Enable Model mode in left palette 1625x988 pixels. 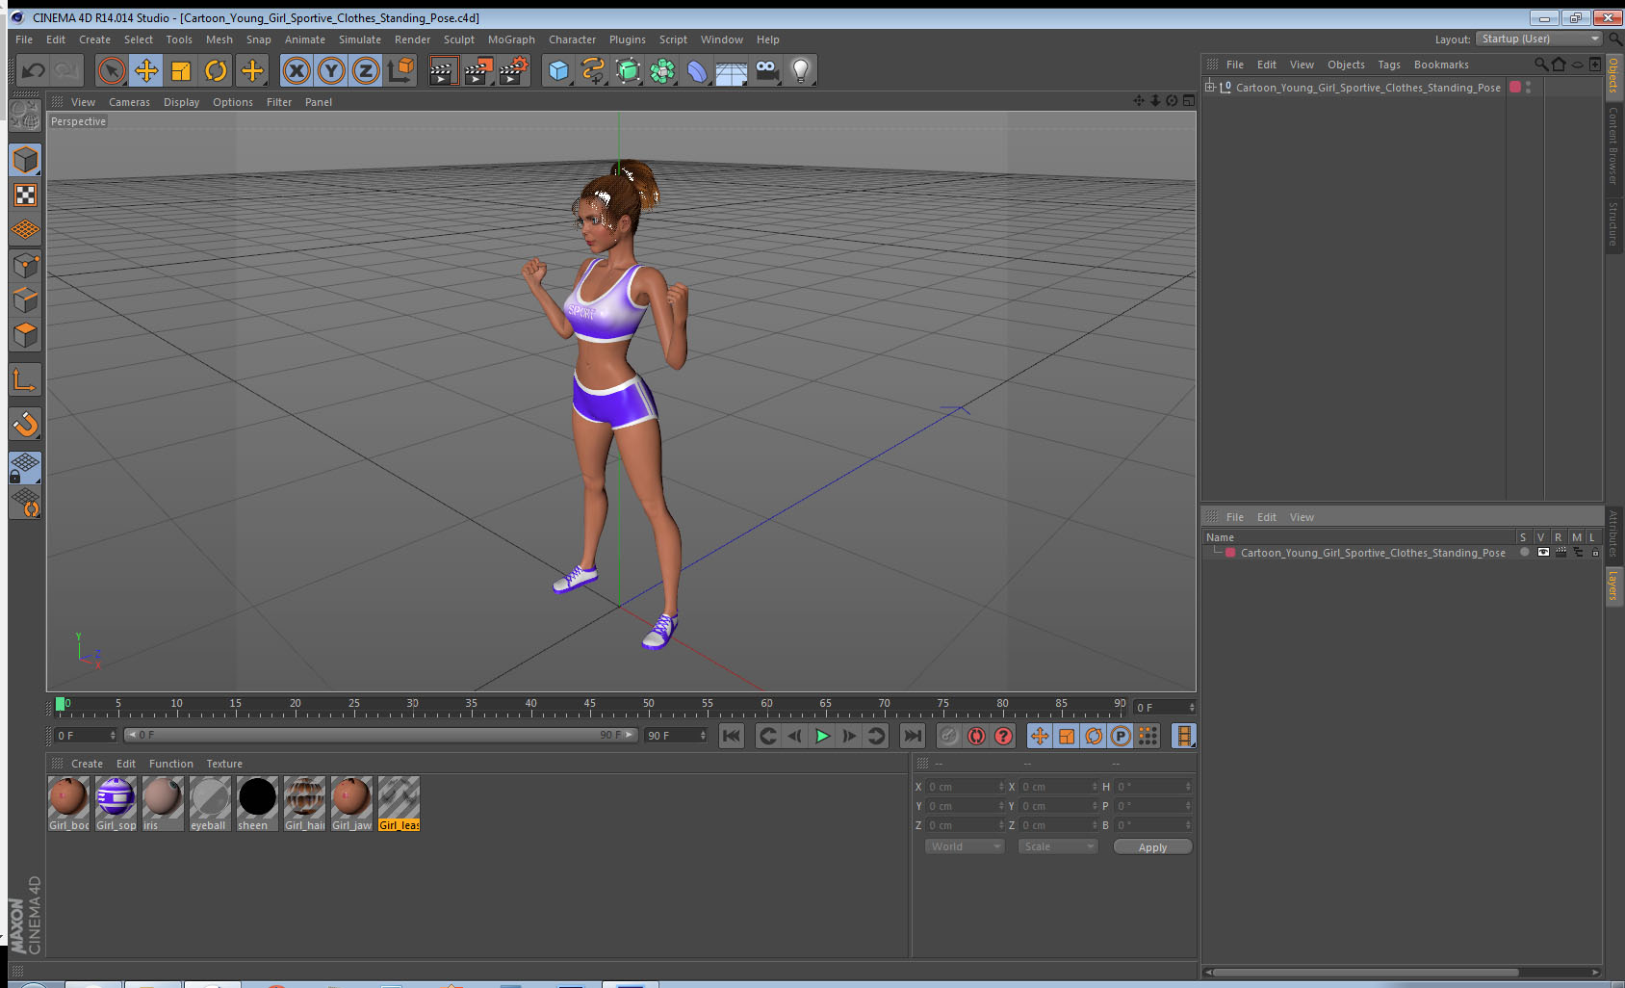tap(25, 160)
